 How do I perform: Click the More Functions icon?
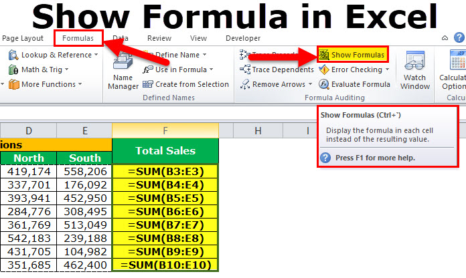(x=13, y=84)
